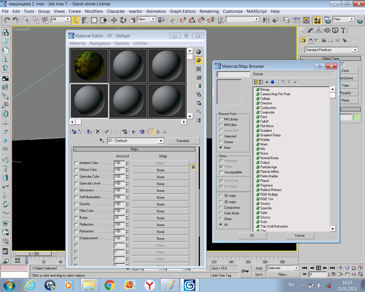The image size is (365, 292).
Task: Collapse the Maps rollout header
Action: 134,149
